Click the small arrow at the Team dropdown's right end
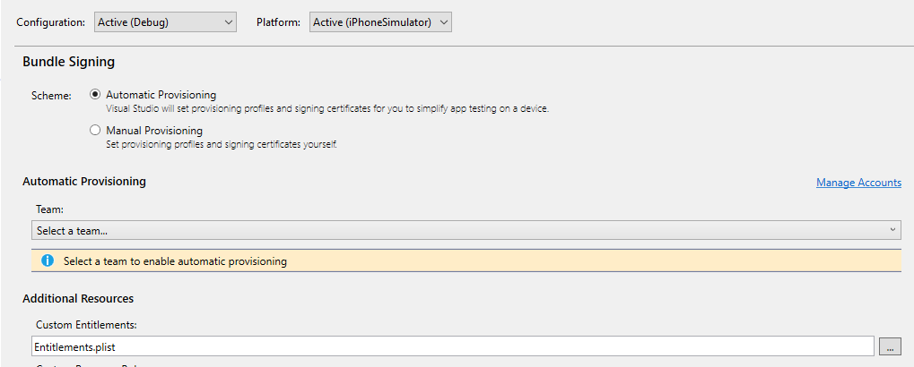This screenshot has height=367, width=914. tap(892, 230)
